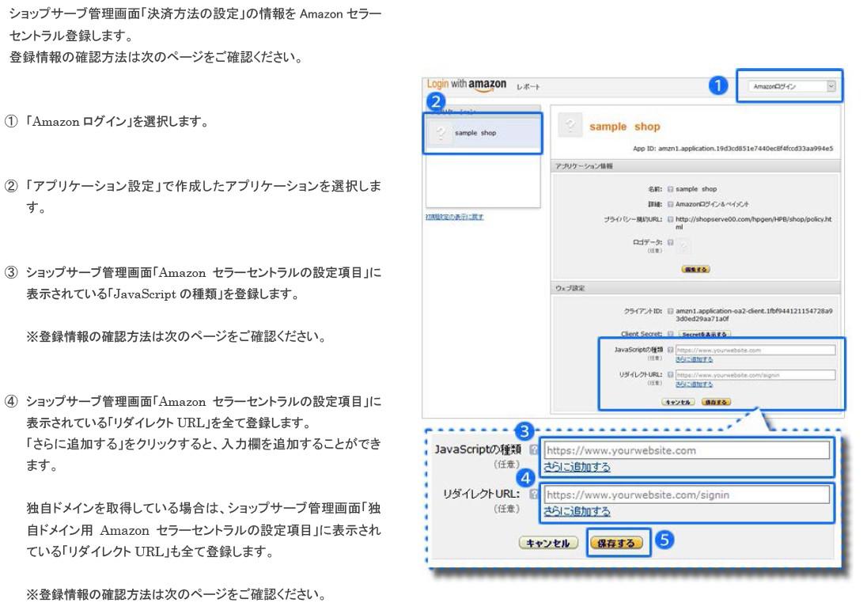The height and width of the screenshot is (614, 867).
Task: Focus the small リダイレクトURL field in ウェブ設定 panel
Action: click(x=755, y=375)
